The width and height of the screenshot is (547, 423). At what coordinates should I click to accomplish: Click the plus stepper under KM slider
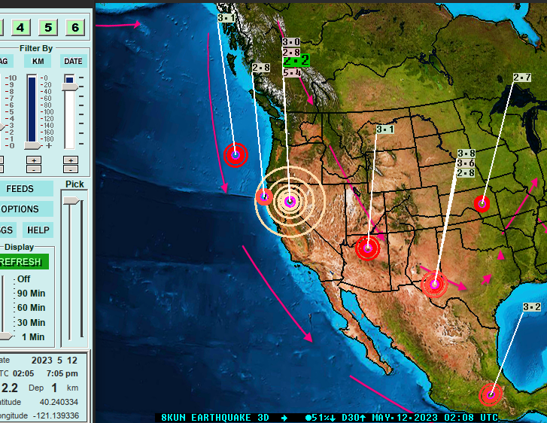pyautogui.click(x=34, y=160)
